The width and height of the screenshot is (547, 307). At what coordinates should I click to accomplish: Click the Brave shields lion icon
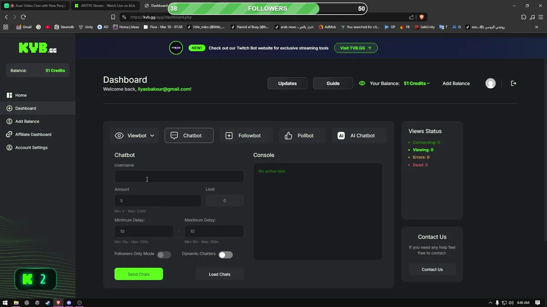[421, 17]
